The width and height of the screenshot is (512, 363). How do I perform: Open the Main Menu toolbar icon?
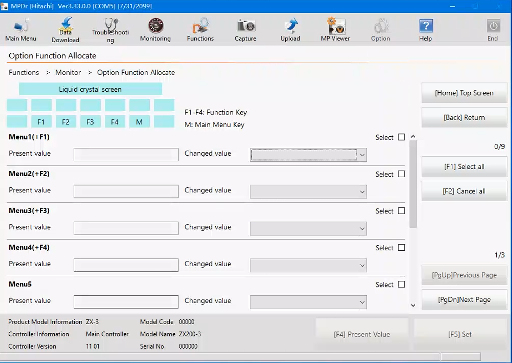21,30
